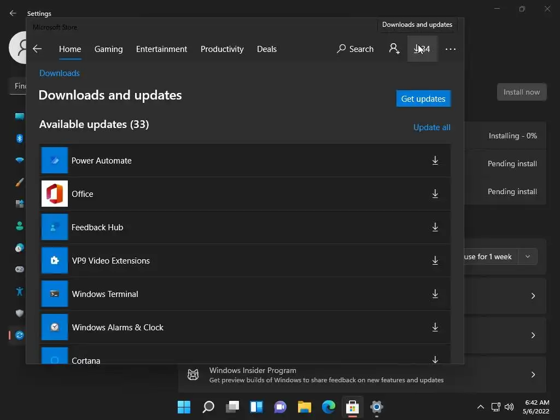This screenshot has height=420, width=560.
Task: Click the Windows Alarms & Clock app icon
Action: click(x=55, y=327)
